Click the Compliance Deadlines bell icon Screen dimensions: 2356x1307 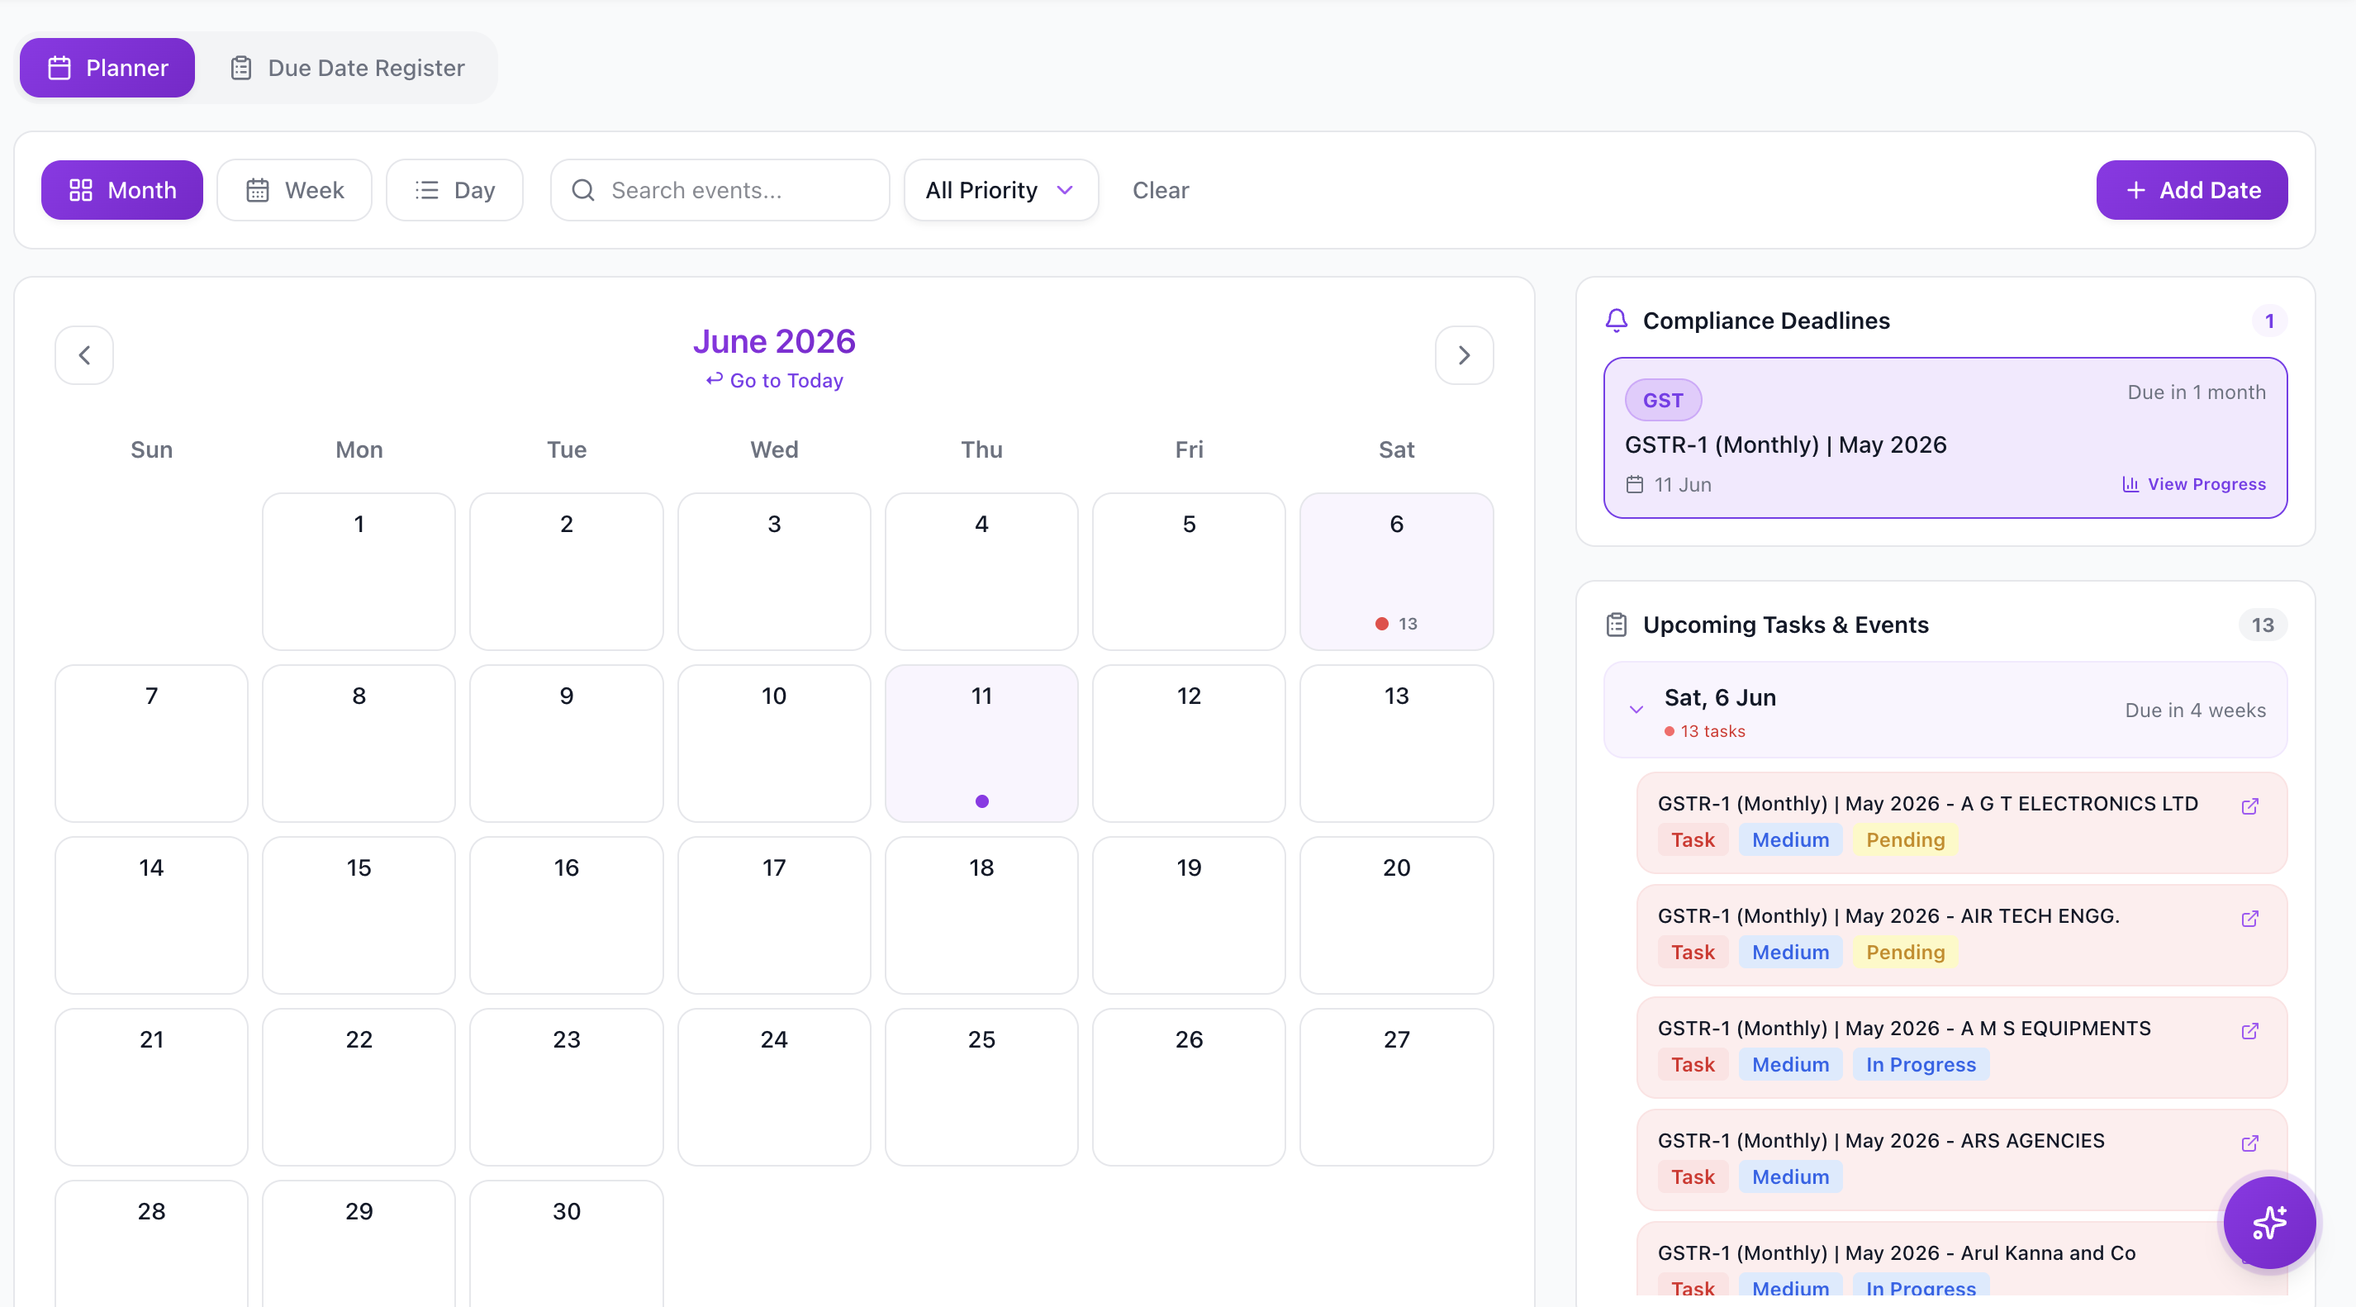[1616, 321]
